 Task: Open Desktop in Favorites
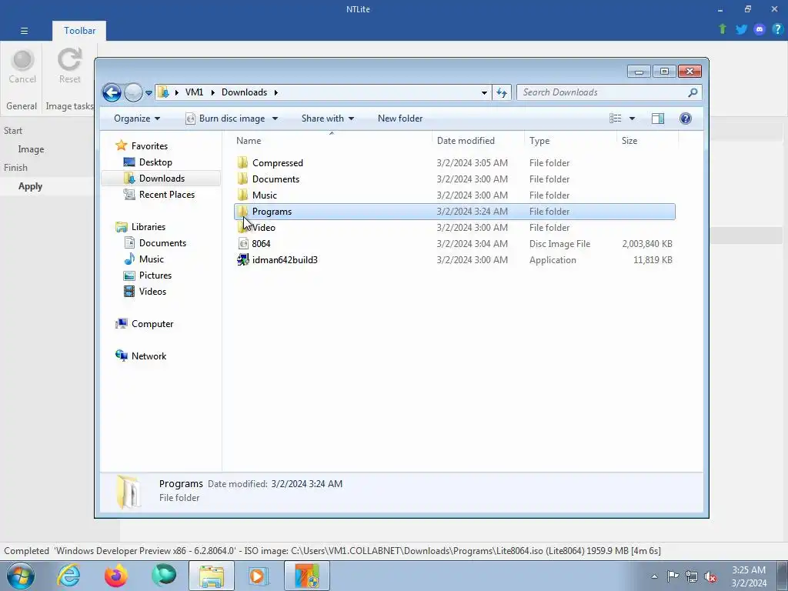pyautogui.click(x=155, y=162)
